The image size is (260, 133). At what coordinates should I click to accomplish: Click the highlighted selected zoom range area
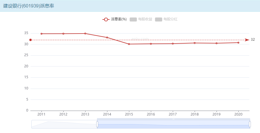coord(173,124)
